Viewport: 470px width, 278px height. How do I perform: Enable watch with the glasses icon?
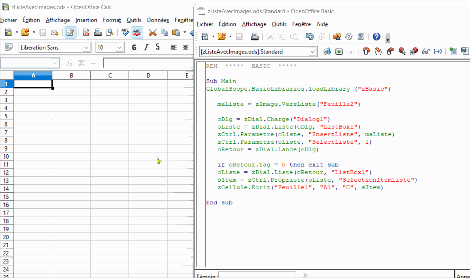pyautogui.click(x=426, y=52)
